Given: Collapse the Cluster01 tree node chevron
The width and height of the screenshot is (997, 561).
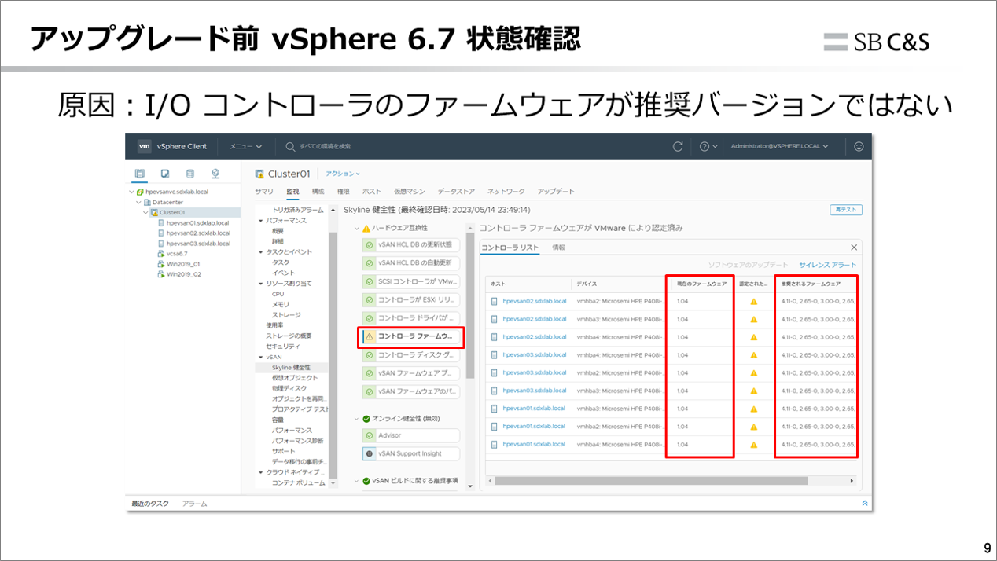Looking at the screenshot, I should coord(146,212).
